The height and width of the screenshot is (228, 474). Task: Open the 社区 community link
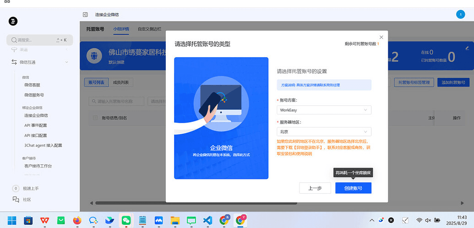[x=27, y=200]
